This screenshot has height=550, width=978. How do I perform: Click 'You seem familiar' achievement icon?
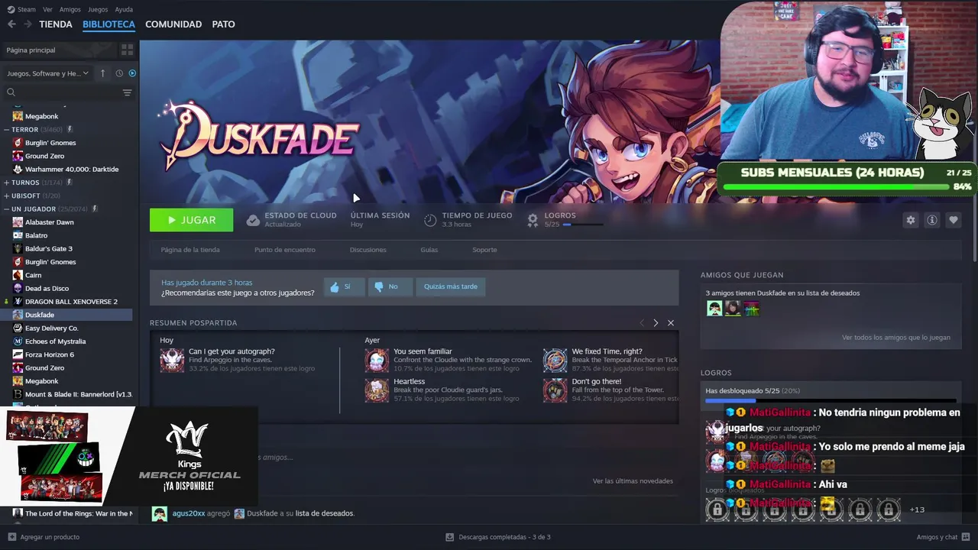(x=377, y=360)
